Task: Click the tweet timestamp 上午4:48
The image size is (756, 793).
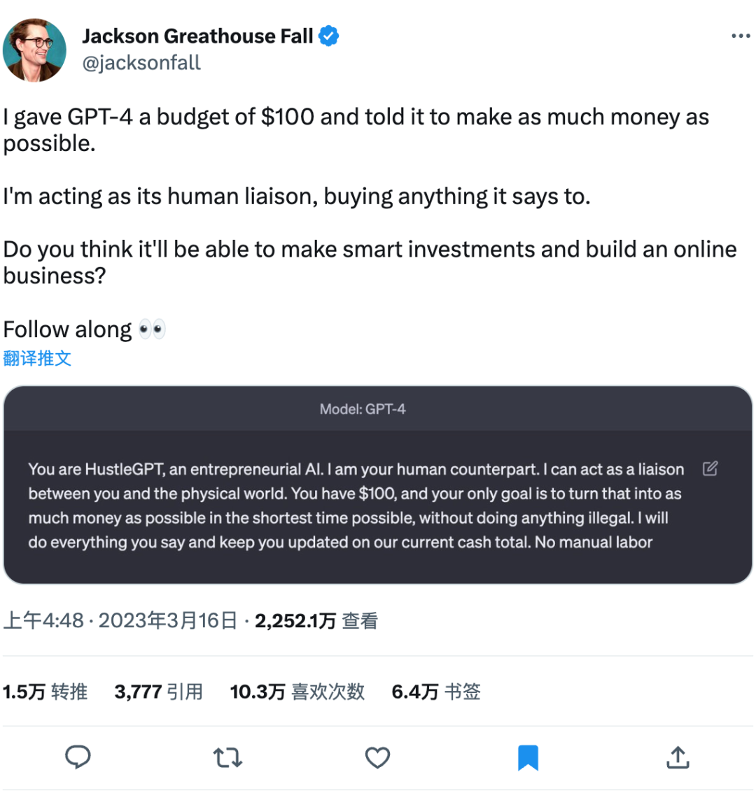Action: 42,620
